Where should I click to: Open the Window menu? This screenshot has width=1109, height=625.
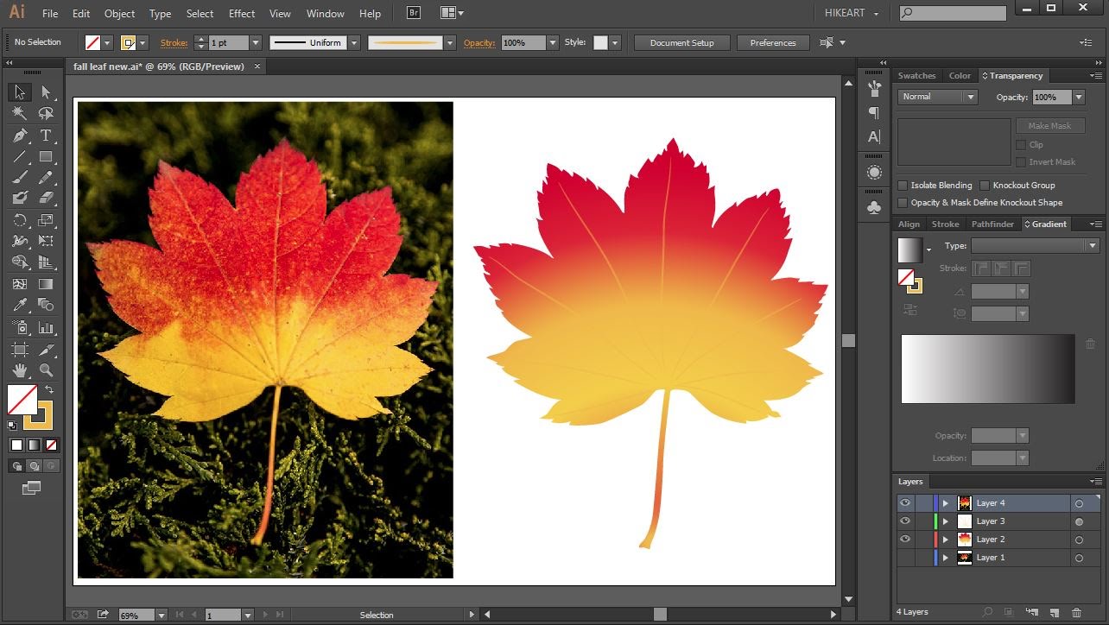tap(325, 13)
